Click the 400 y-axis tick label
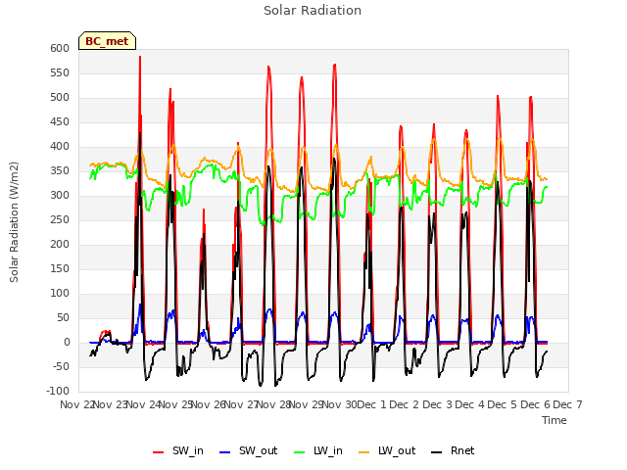The width and height of the screenshot is (627, 470). (60, 146)
